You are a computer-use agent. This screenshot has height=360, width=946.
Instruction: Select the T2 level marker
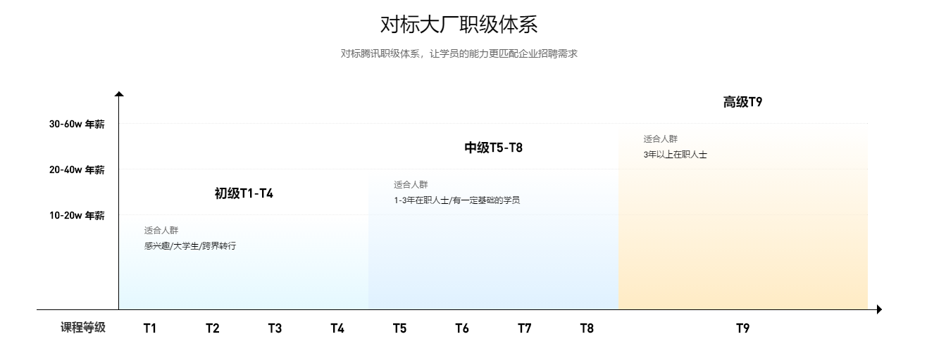point(213,328)
